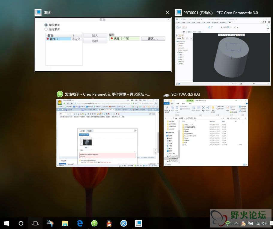The height and width of the screenshot is (229, 273).
Task: Click the 移除 button in 截面 dialog
Action: (x=95, y=41)
